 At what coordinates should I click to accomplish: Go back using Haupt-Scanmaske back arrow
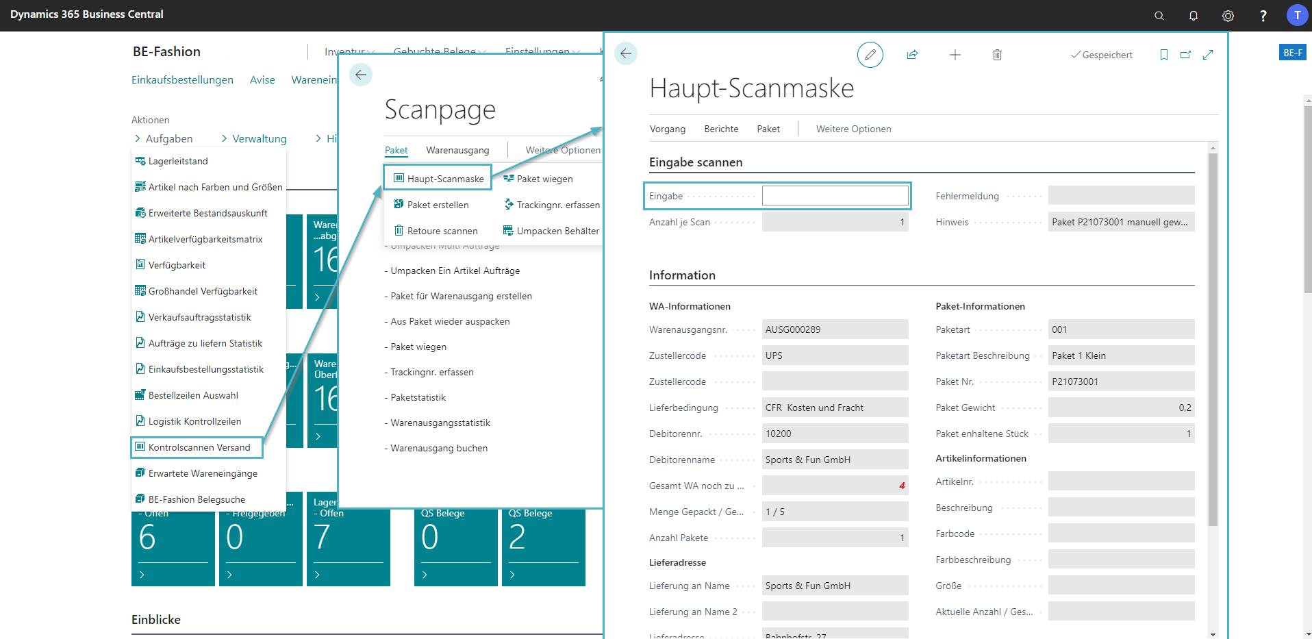pyautogui.click(x=625, y=53)
